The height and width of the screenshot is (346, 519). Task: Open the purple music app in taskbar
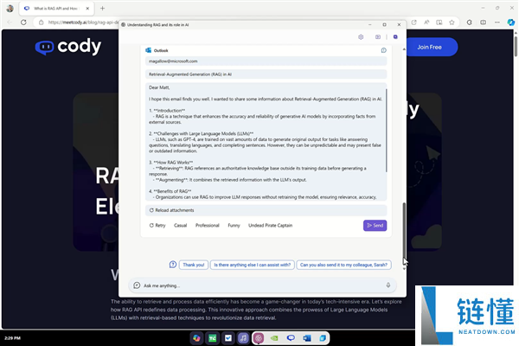pyautogui.click(x=243, y=338)
